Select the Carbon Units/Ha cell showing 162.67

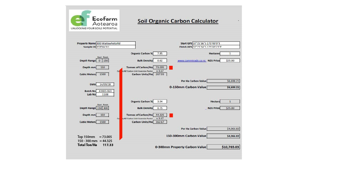pos(160,122)
